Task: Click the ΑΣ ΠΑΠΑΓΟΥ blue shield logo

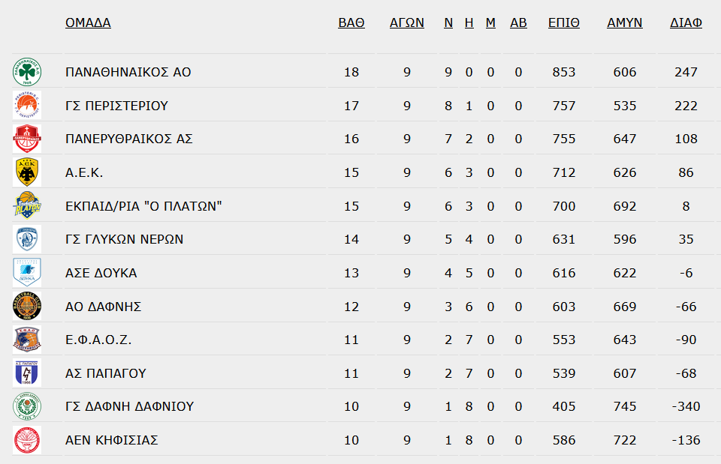Action: pos(27,373)
